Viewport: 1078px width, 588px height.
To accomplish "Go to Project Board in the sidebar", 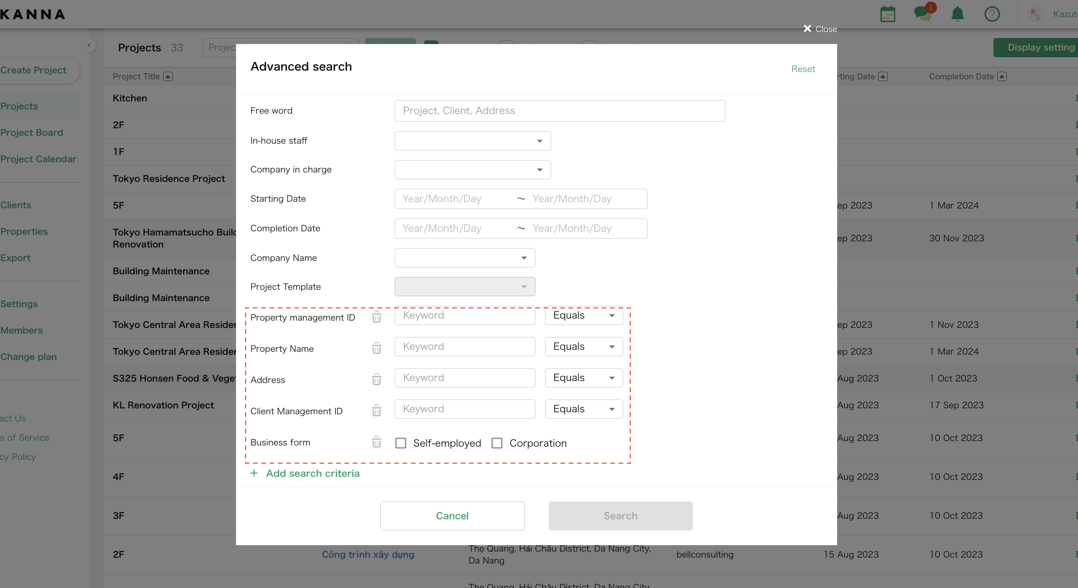I will point(31,132).
